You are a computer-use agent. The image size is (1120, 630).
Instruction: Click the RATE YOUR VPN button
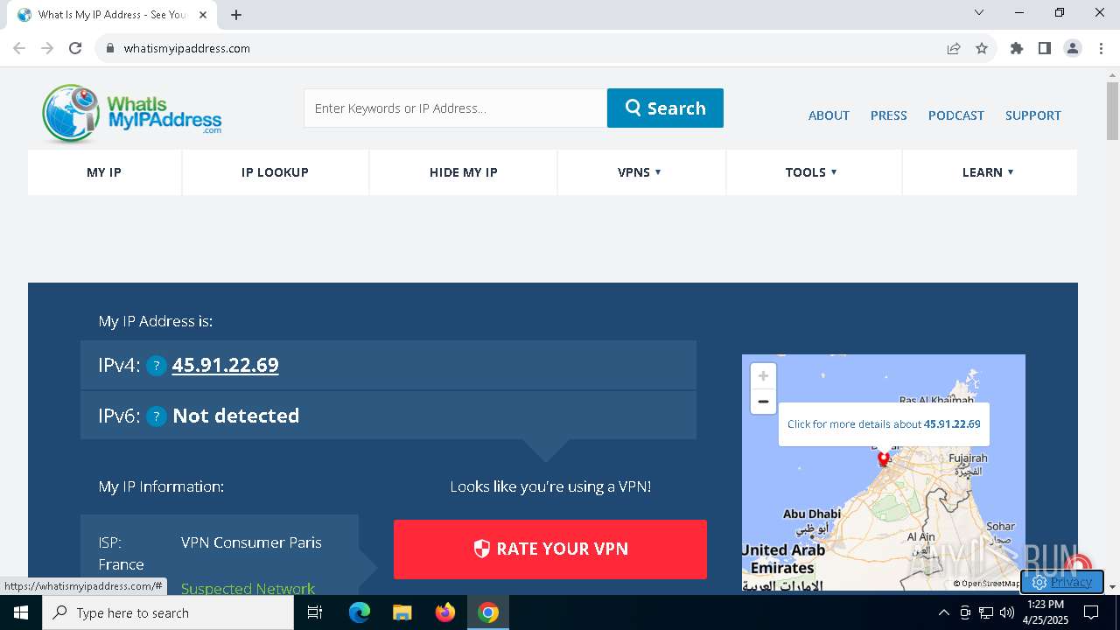click(550, 549)
